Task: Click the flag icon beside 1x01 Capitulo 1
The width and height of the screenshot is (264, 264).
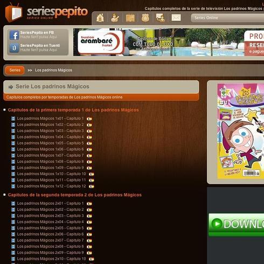Action: point(89,119)
